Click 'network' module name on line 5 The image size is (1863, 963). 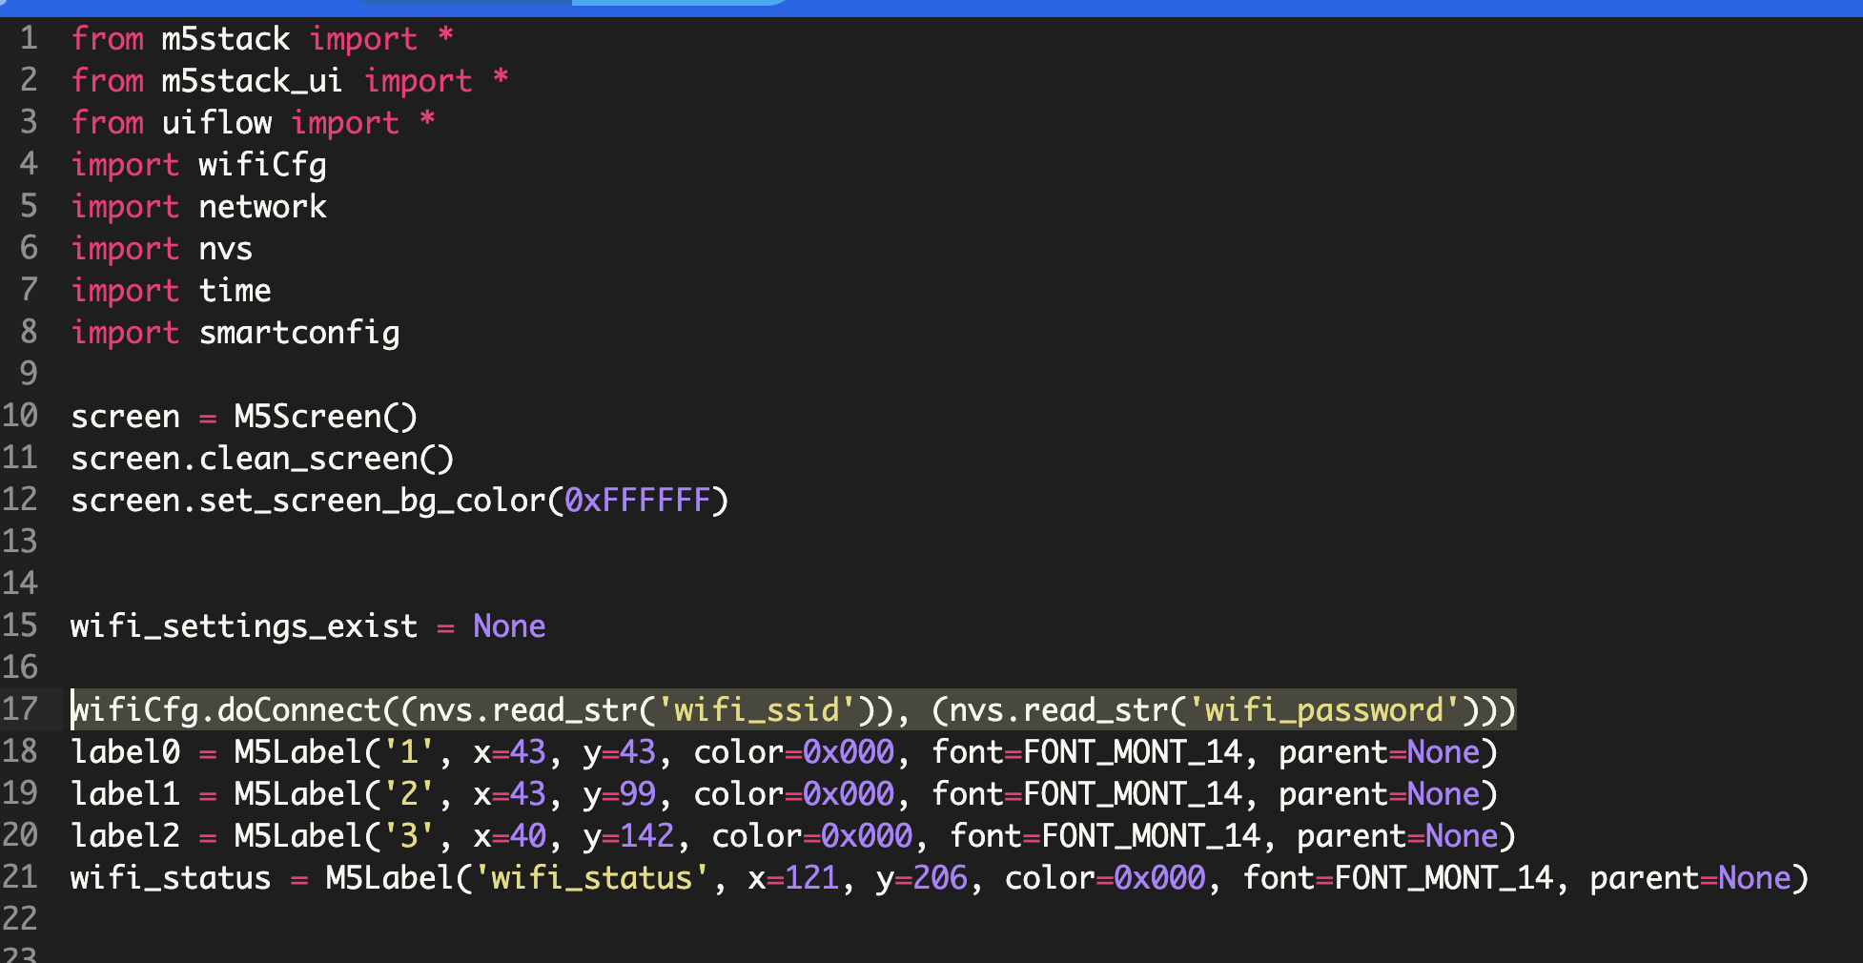click(262, 207)
